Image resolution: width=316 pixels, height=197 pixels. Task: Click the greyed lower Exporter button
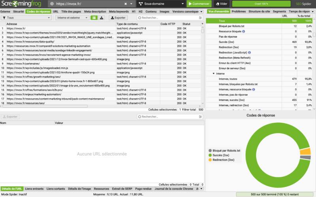[10, 116]
